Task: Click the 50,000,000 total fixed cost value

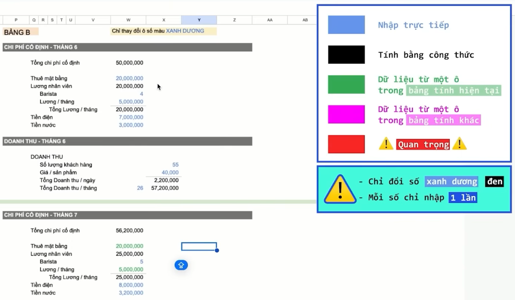Action: [x=129, y=63]
